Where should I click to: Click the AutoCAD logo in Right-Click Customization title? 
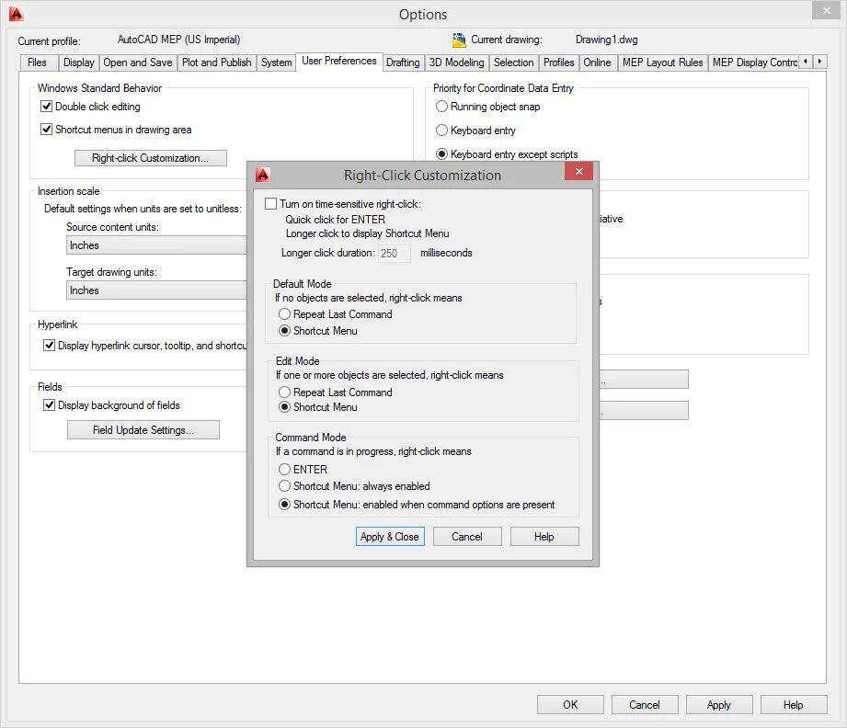(x=262, y=175)
